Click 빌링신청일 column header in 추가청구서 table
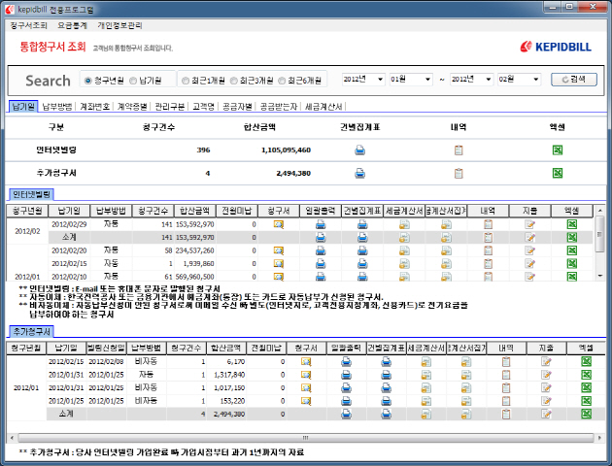The width and height of the screenshot is (612, 466). [x=106, y=348]
